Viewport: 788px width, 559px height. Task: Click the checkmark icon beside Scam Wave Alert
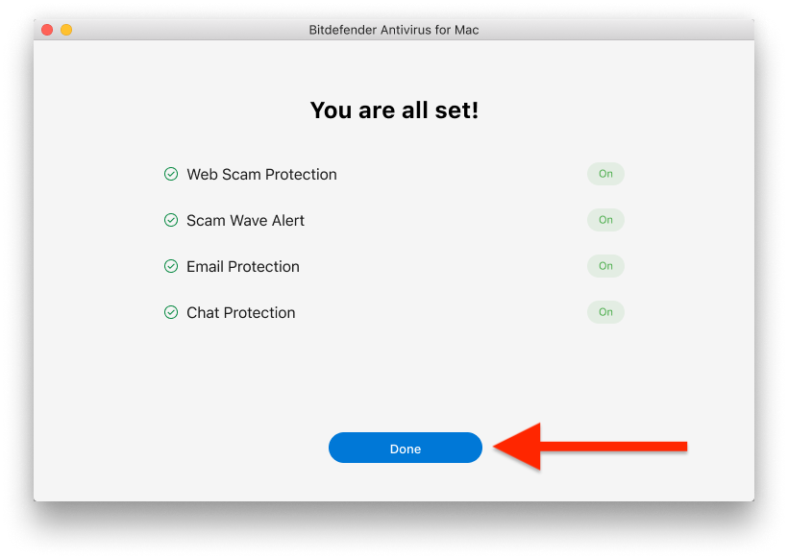171,220
